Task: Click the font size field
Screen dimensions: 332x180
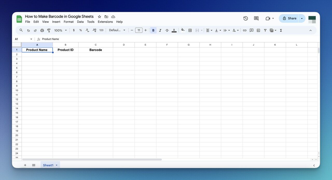Action: click(x=139, y=30)
